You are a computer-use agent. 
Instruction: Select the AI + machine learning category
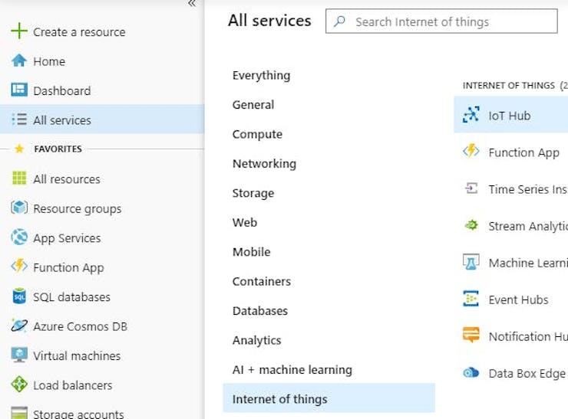pyautogui.click(x=292, y=369)
